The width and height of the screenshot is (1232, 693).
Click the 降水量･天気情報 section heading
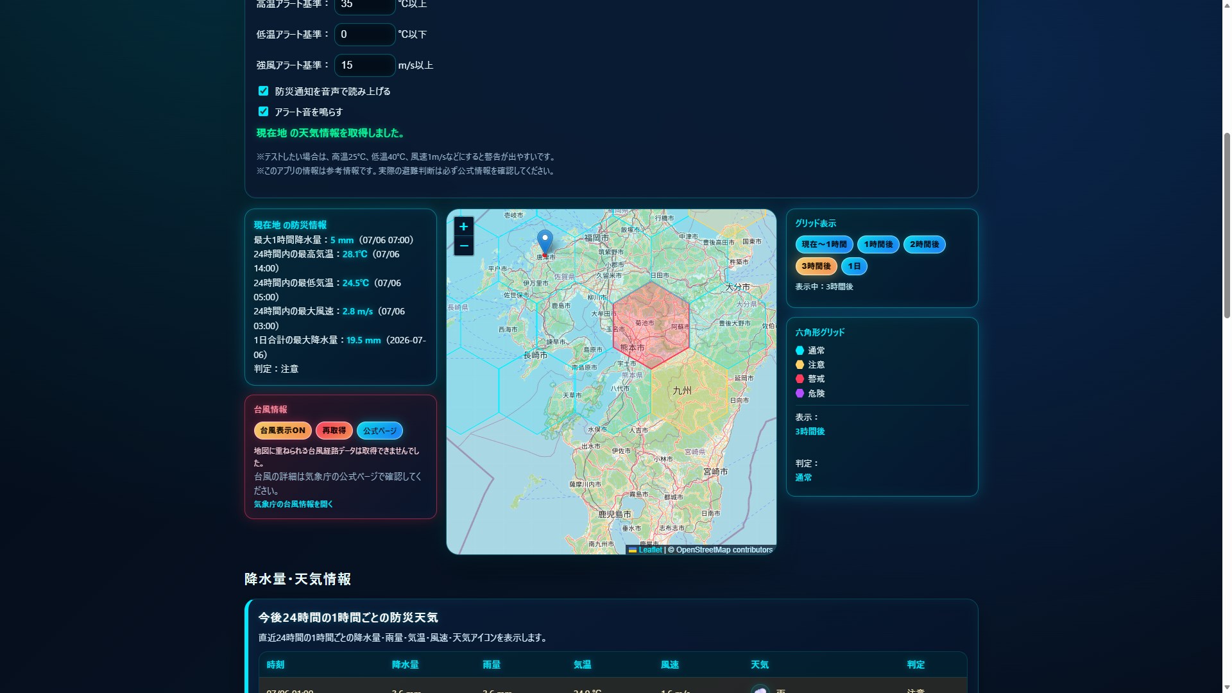pos(298,579)
